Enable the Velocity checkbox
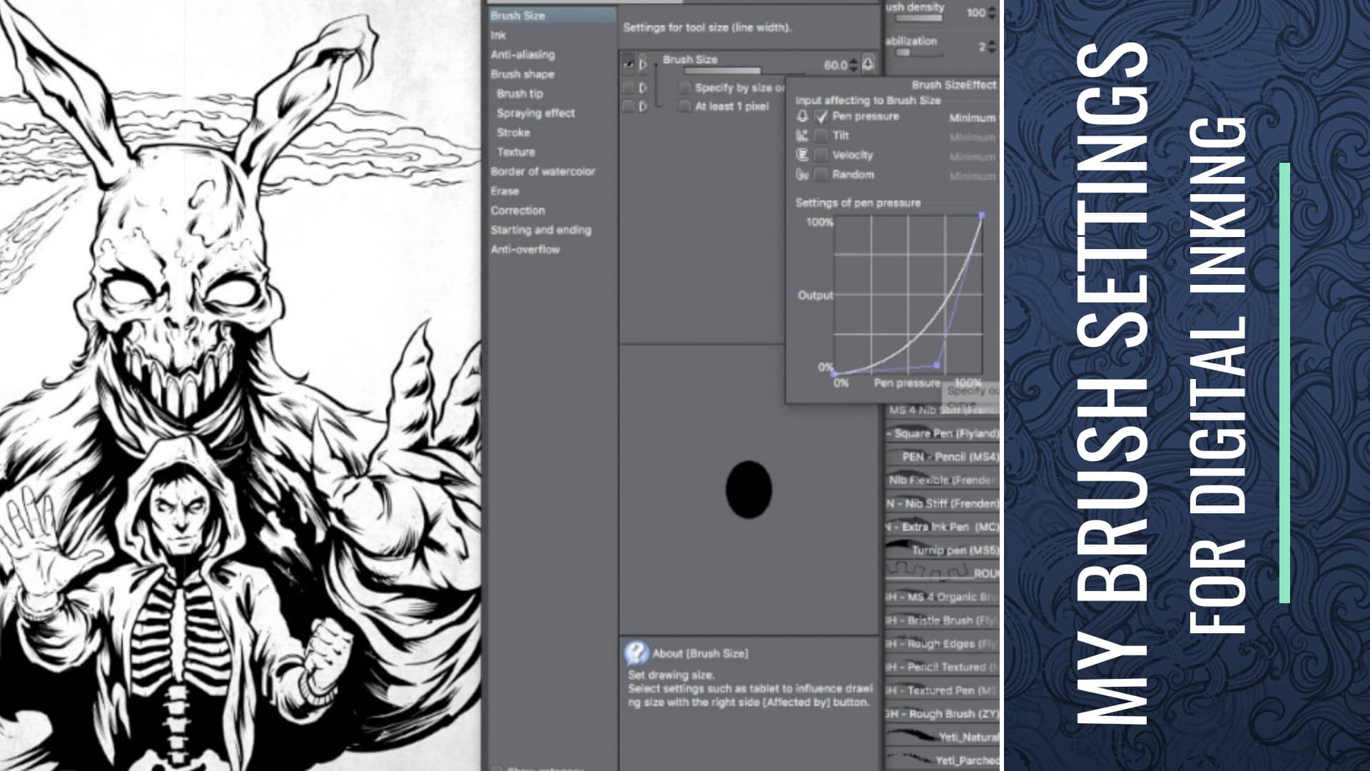Screen dimensions: 1370x771 pyautogui.click(x=821, y=155)
